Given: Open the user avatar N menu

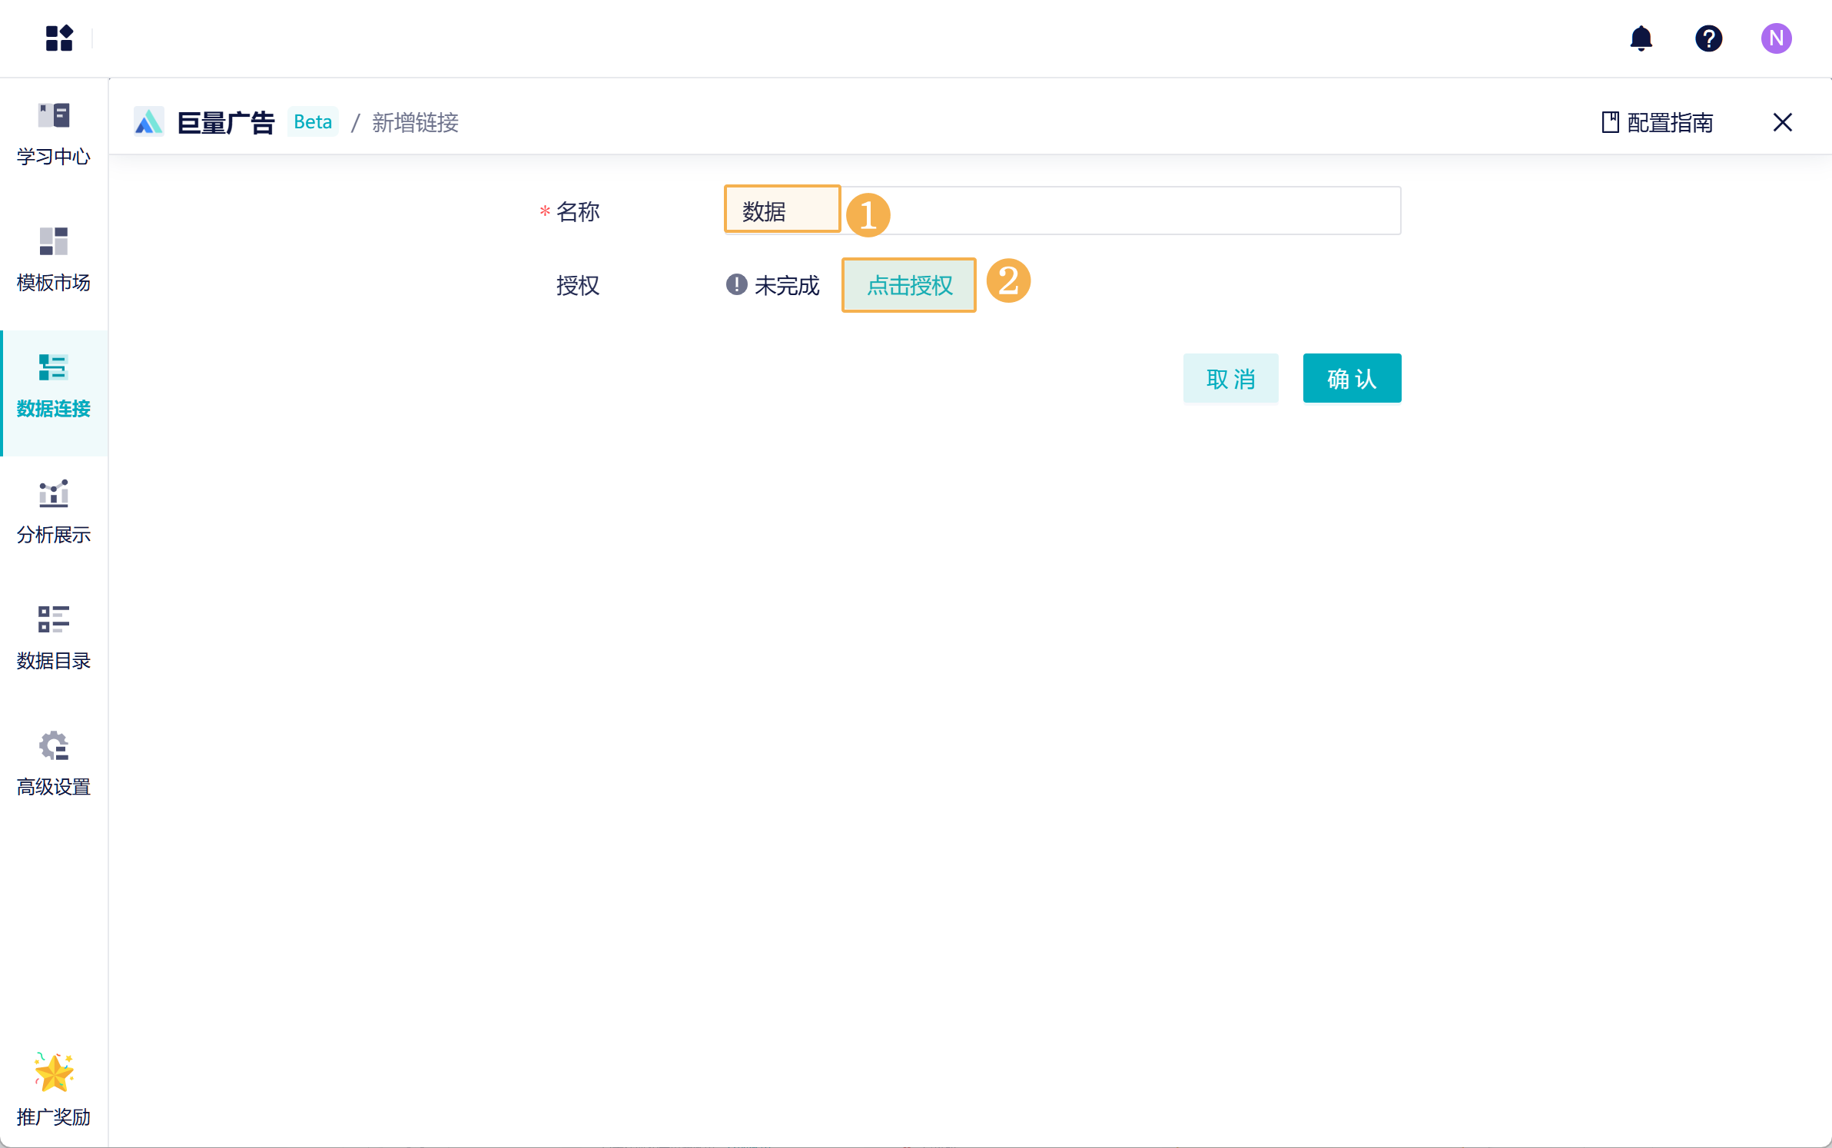Looking at the screenshot, I should point(1776,38).
